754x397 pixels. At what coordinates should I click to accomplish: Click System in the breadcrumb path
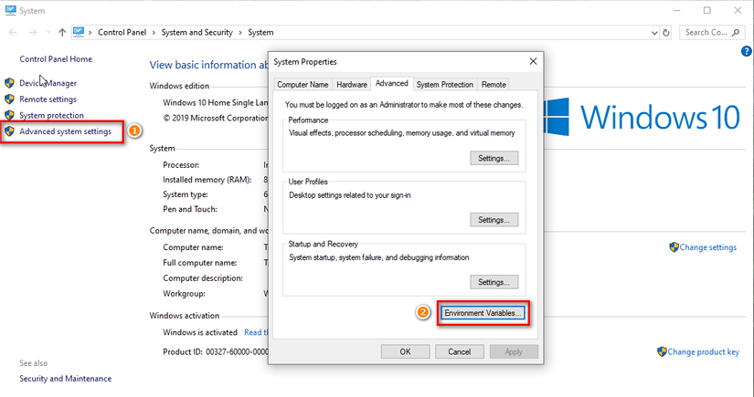(x=260, y=32)
